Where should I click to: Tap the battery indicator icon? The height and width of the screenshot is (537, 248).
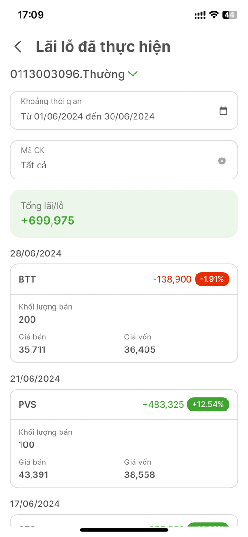pyautogui.click(x=230, y=15)
